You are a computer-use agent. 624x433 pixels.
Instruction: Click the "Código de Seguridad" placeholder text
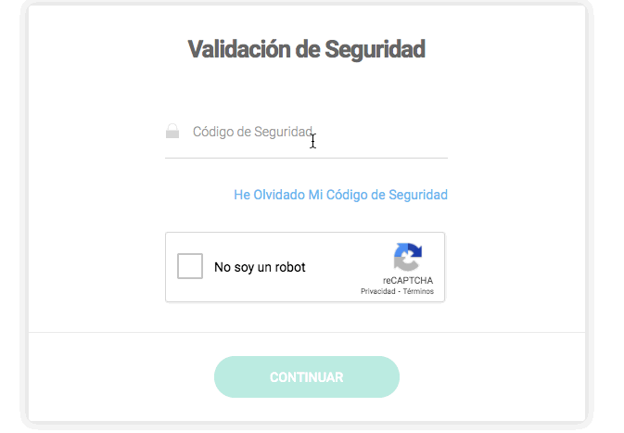(x=252, y=132)
